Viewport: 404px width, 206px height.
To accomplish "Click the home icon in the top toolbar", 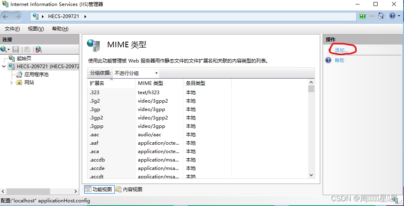I will pyautogui.click(x=381, y=16).
